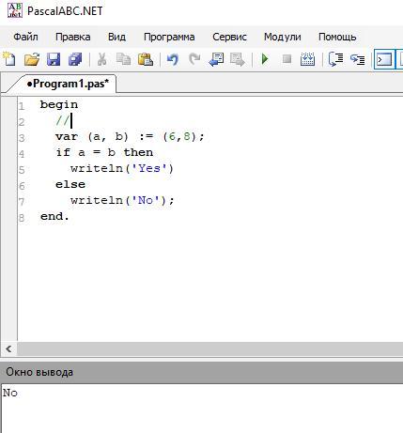Open the Файл menu
The width and height of the screenshot is (403, 433).
coord(25,37)
